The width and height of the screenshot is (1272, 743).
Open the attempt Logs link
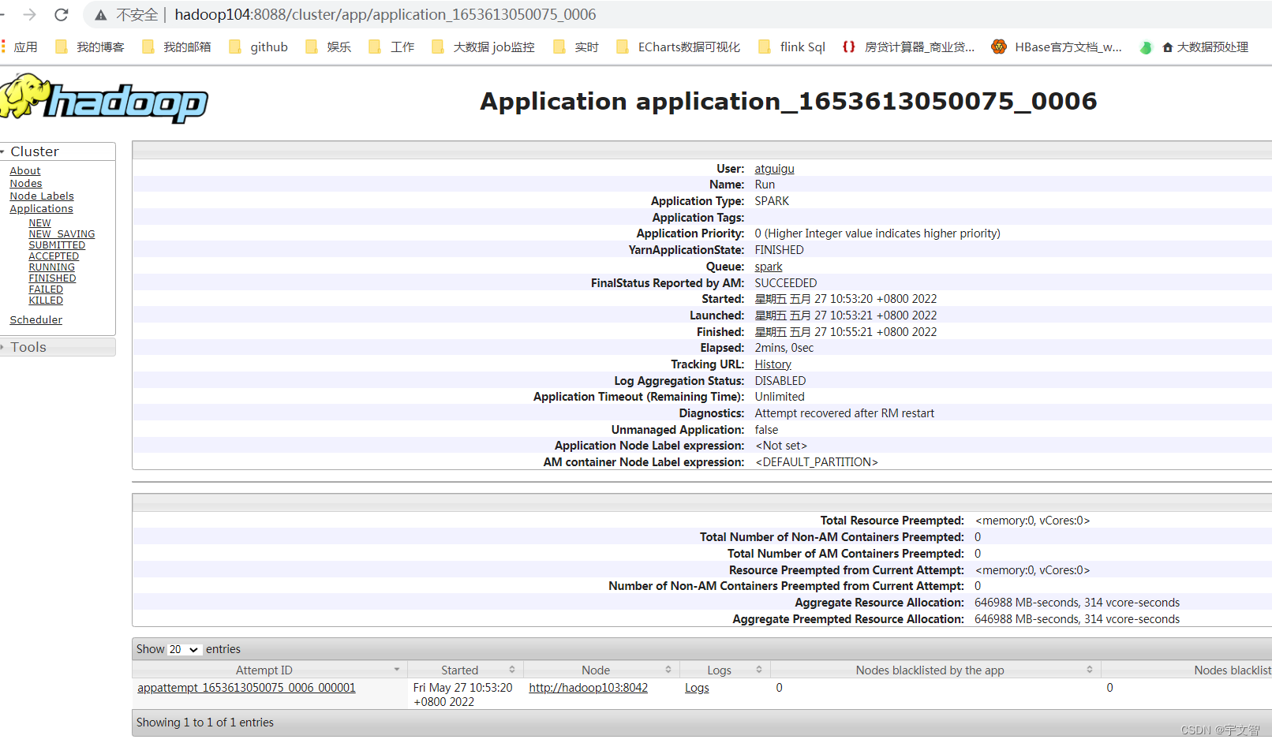[x=697, y=688]
